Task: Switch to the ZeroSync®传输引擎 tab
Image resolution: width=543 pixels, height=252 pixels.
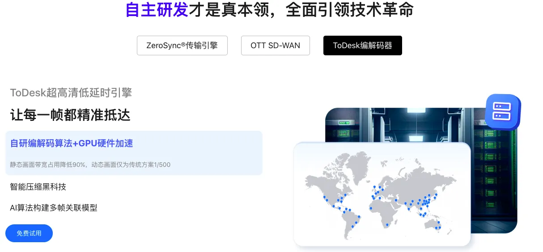Action: pos(182,45)
